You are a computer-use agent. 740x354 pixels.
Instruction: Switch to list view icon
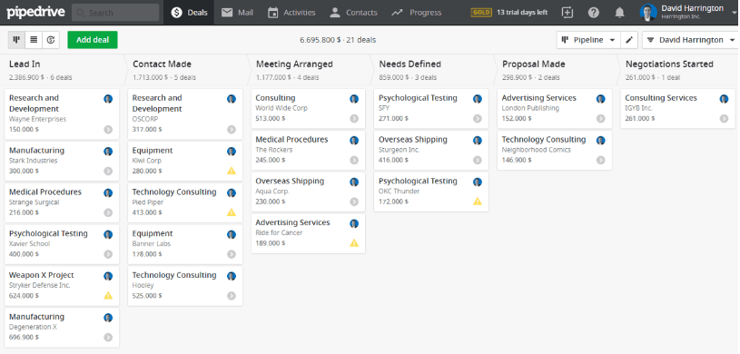coord(34,40)
